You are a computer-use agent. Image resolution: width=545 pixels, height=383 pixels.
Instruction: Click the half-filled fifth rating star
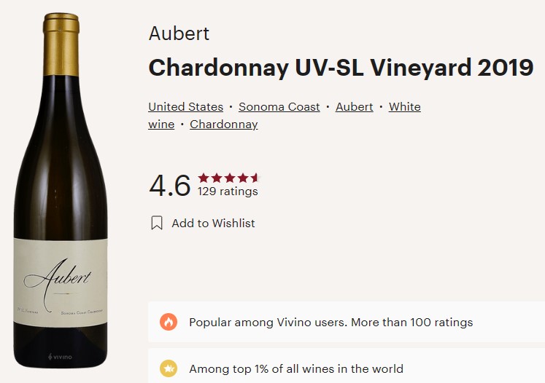tap(254, 178)
